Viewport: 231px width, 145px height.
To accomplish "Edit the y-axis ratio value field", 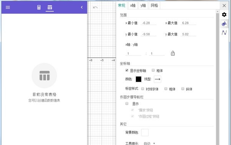I will [157, 53].
